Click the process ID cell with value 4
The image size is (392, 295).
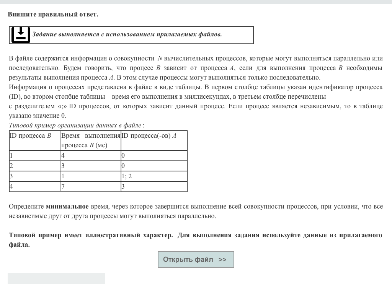[34, 187]
